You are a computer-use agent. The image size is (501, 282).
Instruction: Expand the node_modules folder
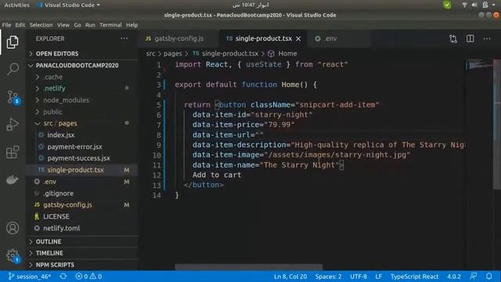tap(81, 100)
